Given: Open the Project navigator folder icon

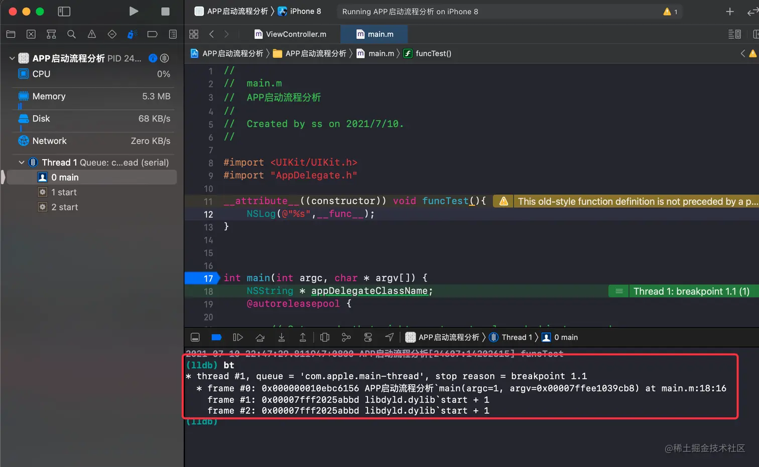Looking at the screenshot, I should 11,34.
